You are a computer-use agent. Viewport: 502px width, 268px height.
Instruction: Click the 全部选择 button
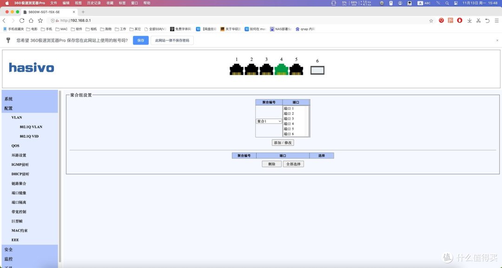[293, 164]
